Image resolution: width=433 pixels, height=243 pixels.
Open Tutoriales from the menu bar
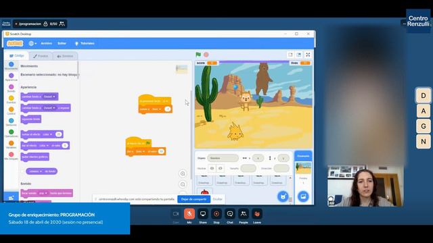tap(85, 43)
